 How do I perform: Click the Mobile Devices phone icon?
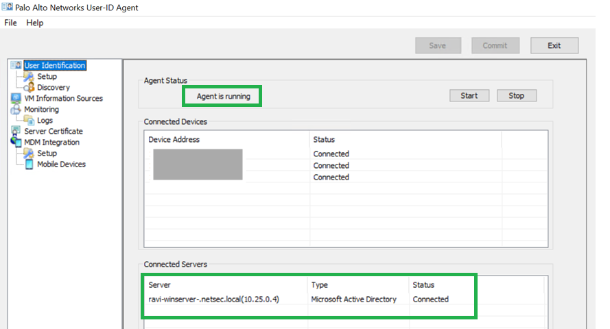[29, 164]
